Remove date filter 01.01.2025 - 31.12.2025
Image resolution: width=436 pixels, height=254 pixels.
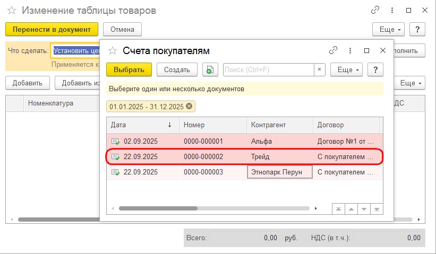tap(189, 106)
